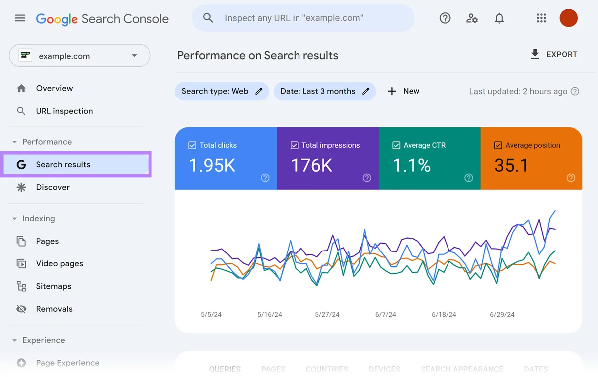The height and width of the screenshot is (377, 598).
Task: Click the Google Search Console logo
Action: coord(103,19)
